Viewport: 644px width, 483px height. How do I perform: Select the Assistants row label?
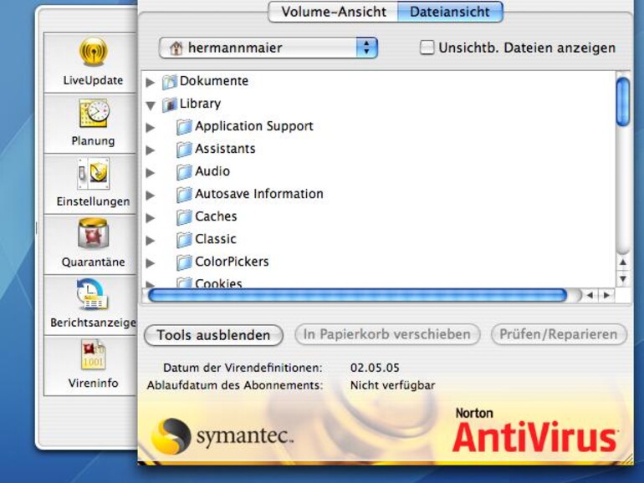[225, 149]
